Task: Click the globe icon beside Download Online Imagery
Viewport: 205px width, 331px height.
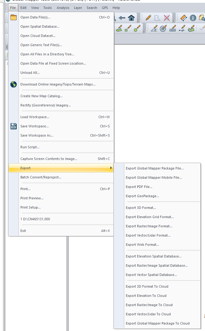Action: click(14, 84)
